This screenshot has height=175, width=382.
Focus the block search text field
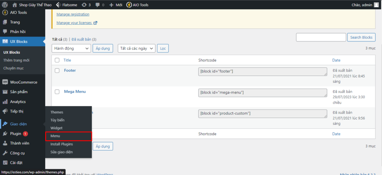pos(321,37)
